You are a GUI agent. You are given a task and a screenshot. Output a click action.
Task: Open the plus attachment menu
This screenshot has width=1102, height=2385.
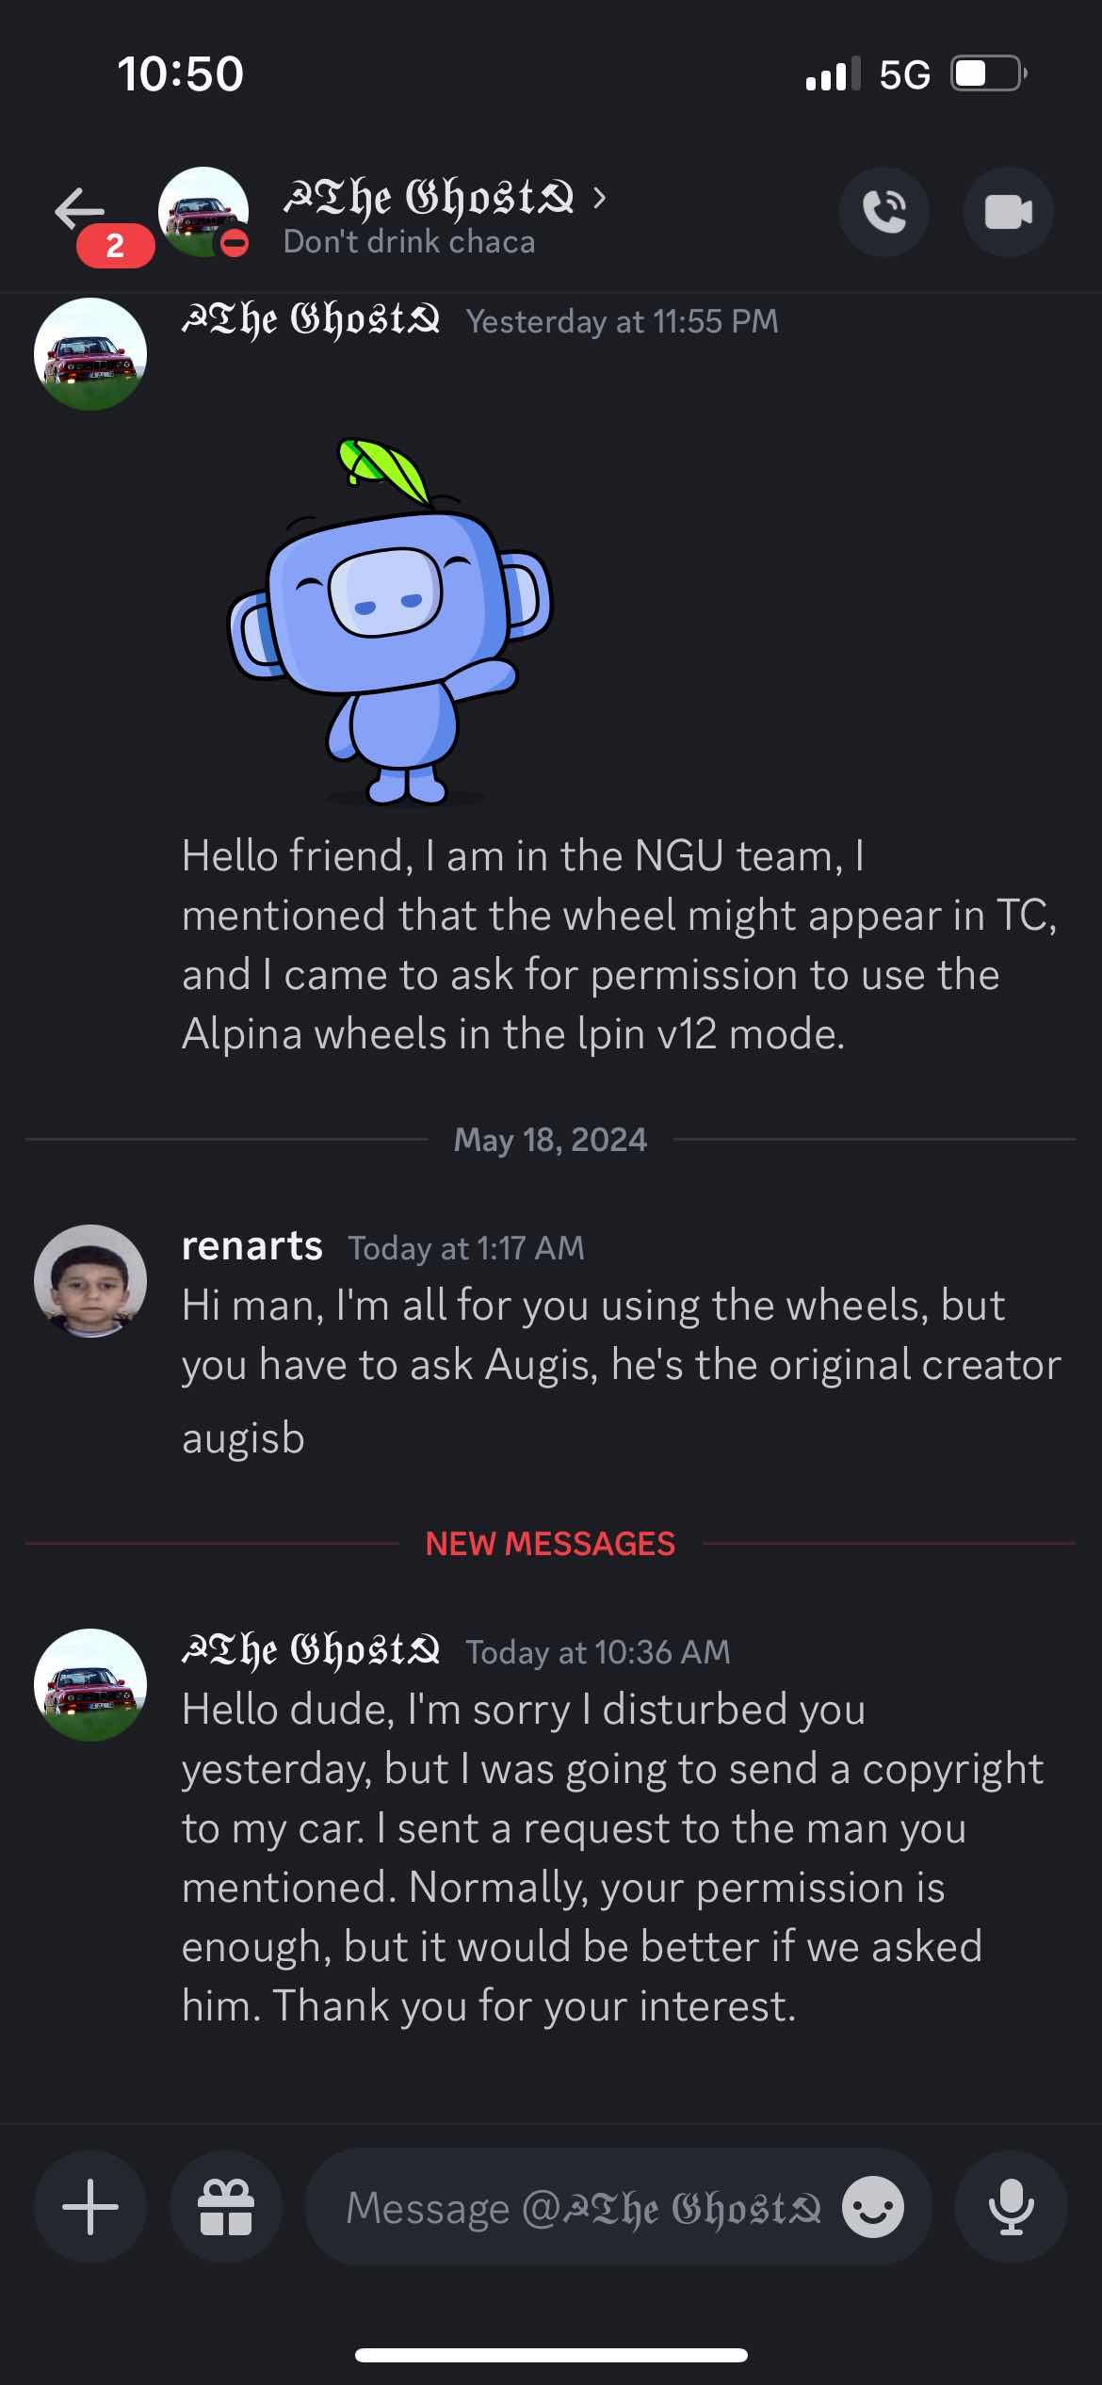tap(90, 2207)
